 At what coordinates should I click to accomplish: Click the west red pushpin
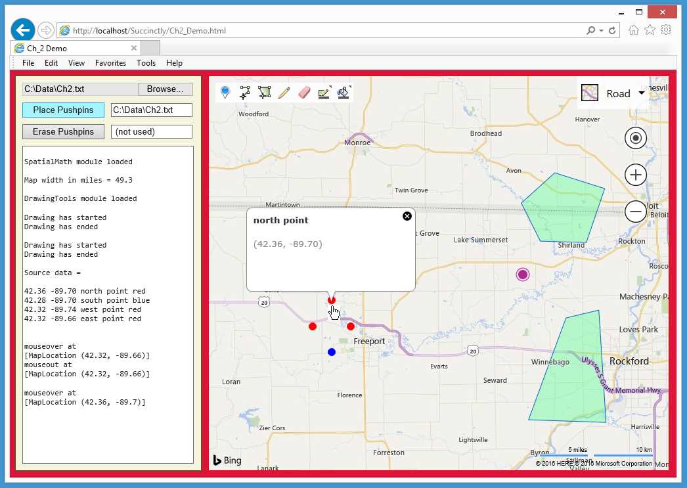[x=313, y=326]
